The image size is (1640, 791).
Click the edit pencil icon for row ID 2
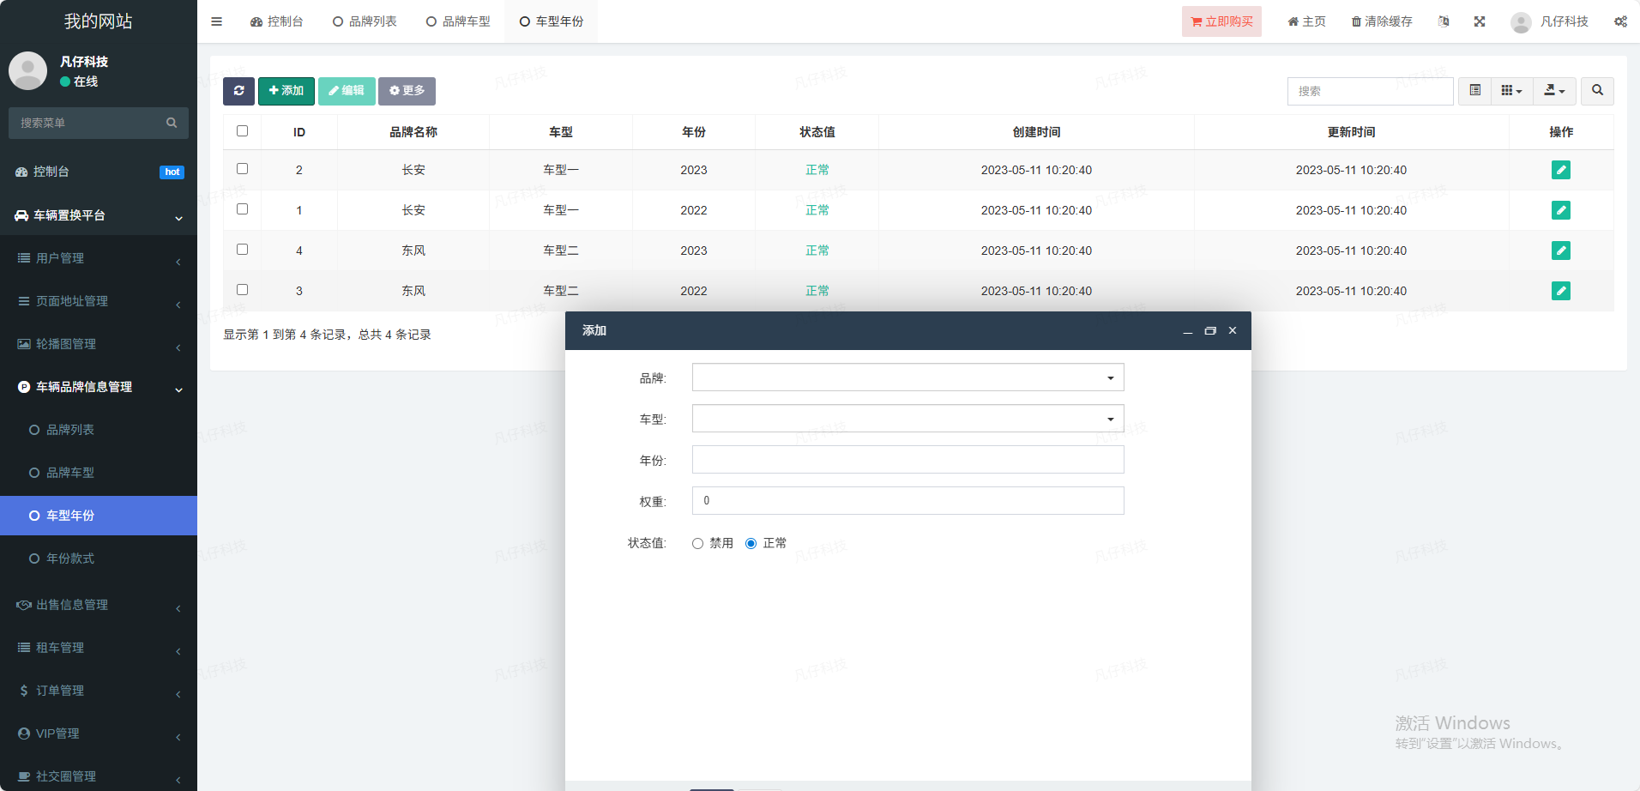[x=1560, y=170]
